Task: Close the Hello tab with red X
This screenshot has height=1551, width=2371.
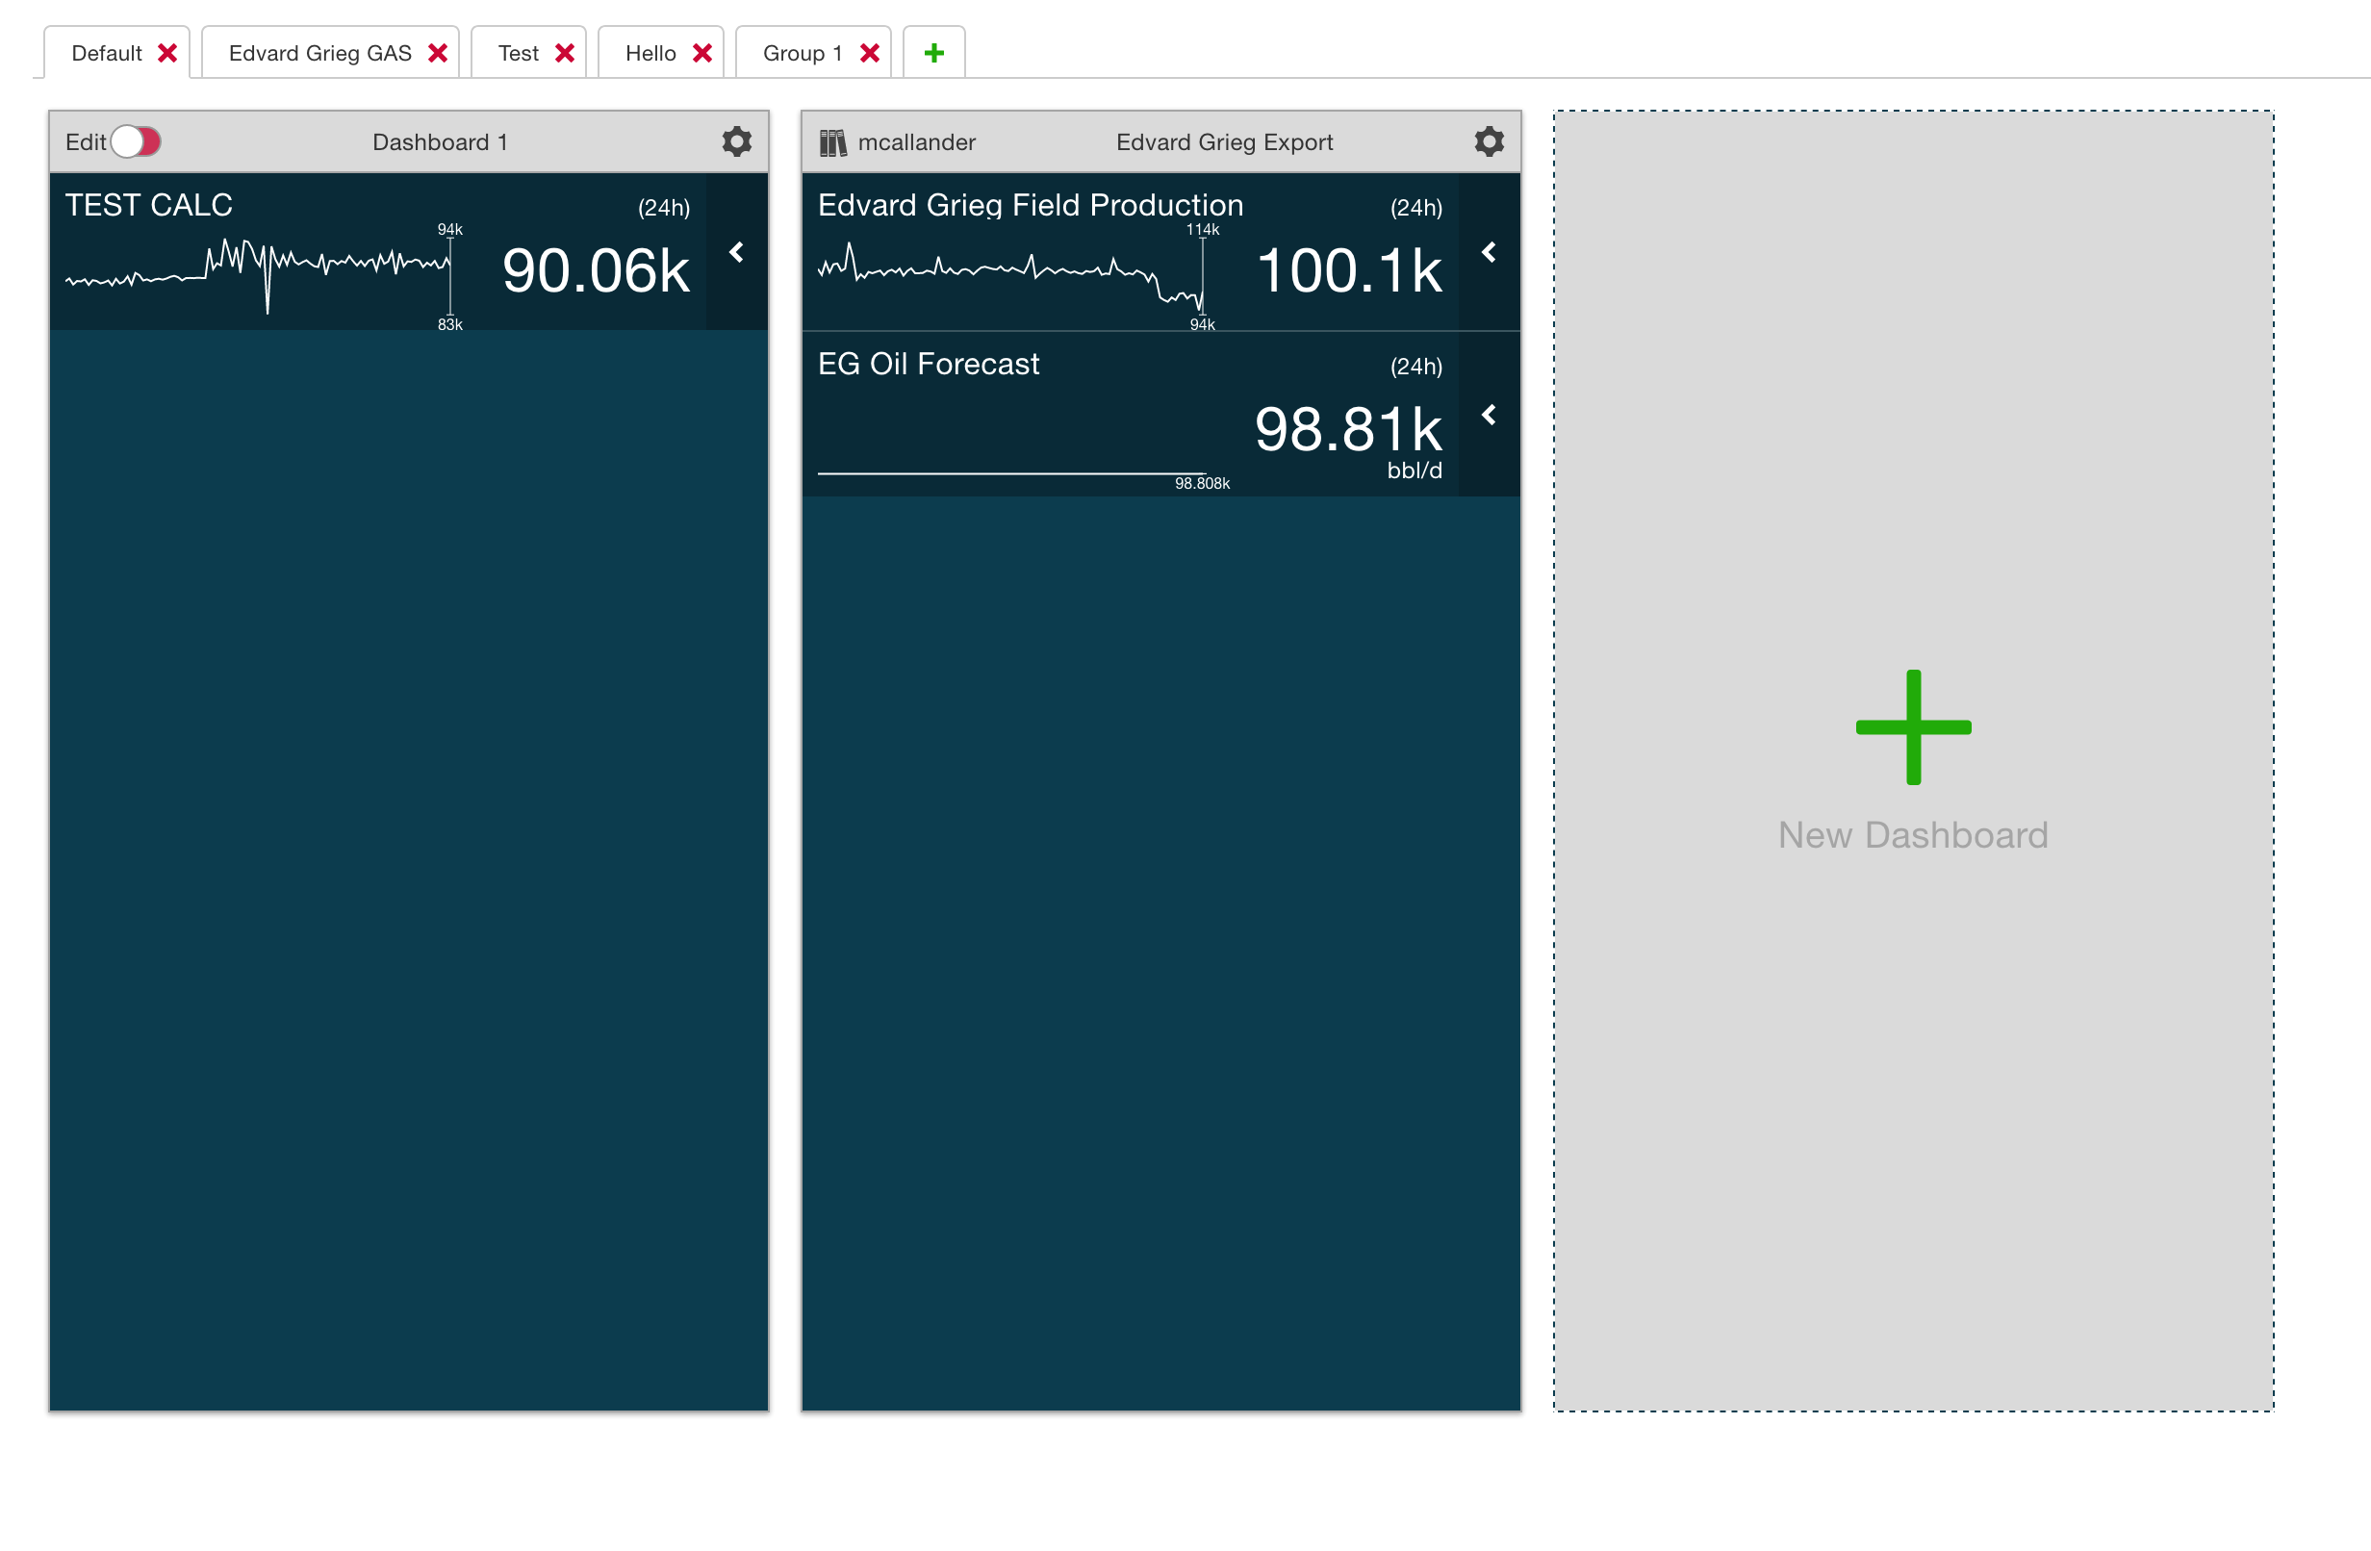Action: [702, 53]
